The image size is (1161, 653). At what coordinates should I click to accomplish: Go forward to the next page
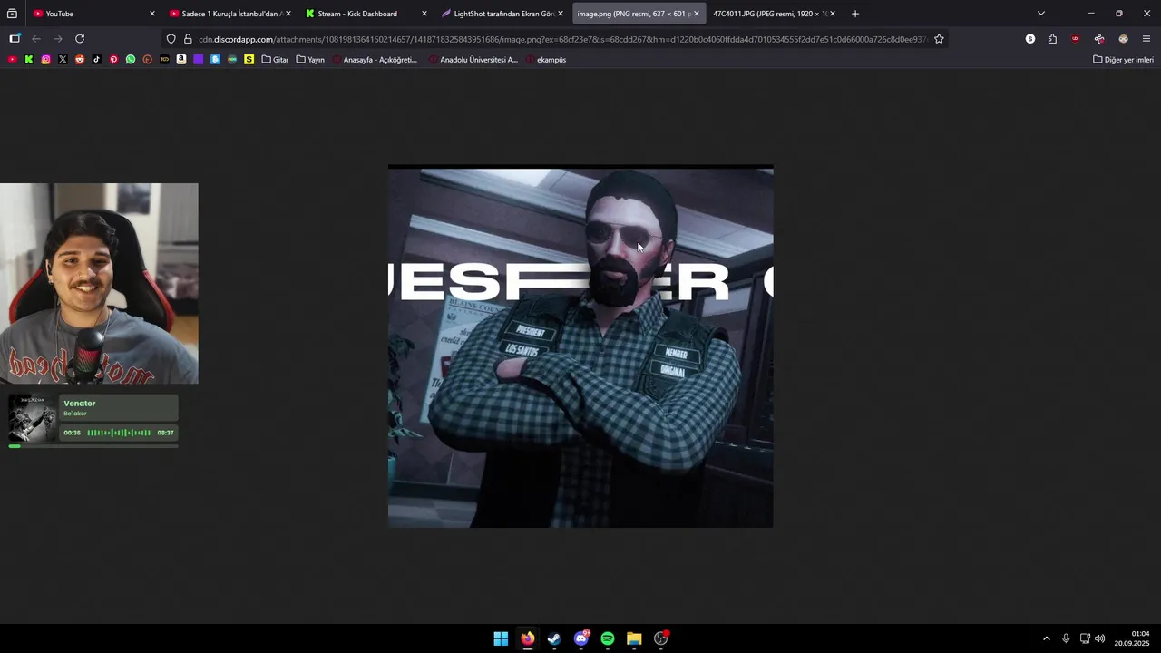pos(58,39)
